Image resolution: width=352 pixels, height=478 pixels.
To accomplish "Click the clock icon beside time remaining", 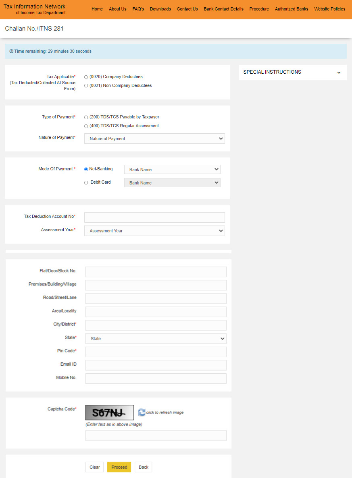I will tap(11, 51).
